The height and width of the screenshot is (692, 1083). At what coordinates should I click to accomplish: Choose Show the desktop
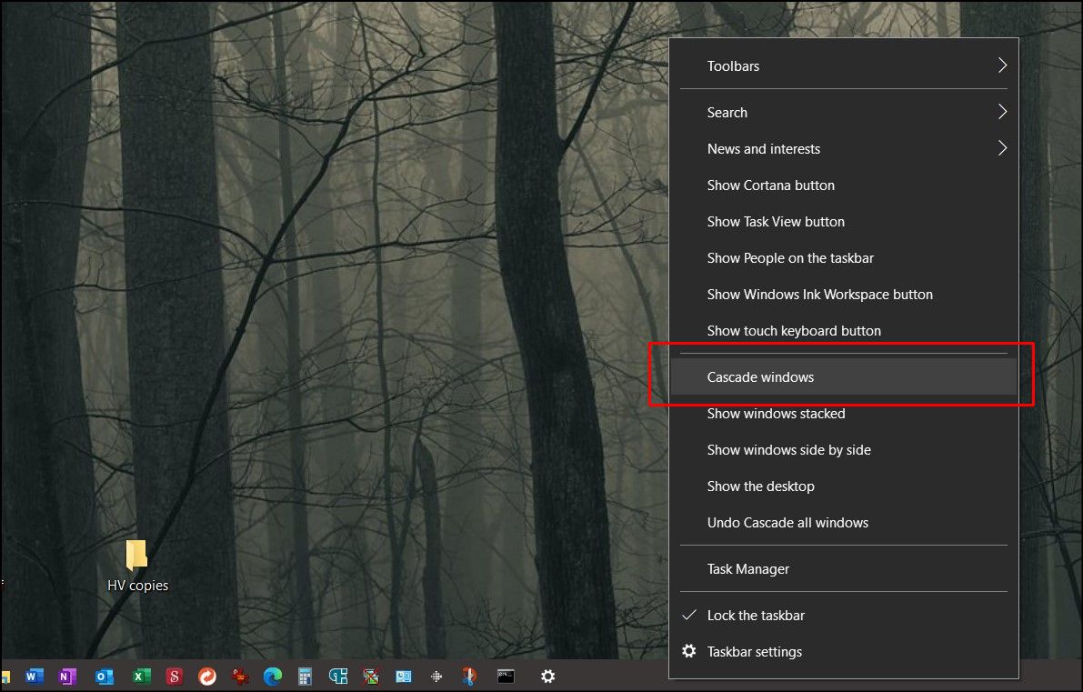coord(844,486)
